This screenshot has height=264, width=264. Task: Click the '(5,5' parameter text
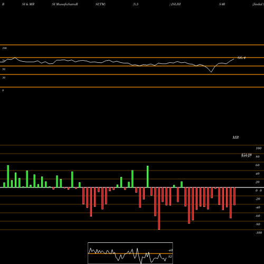(136, 4)
